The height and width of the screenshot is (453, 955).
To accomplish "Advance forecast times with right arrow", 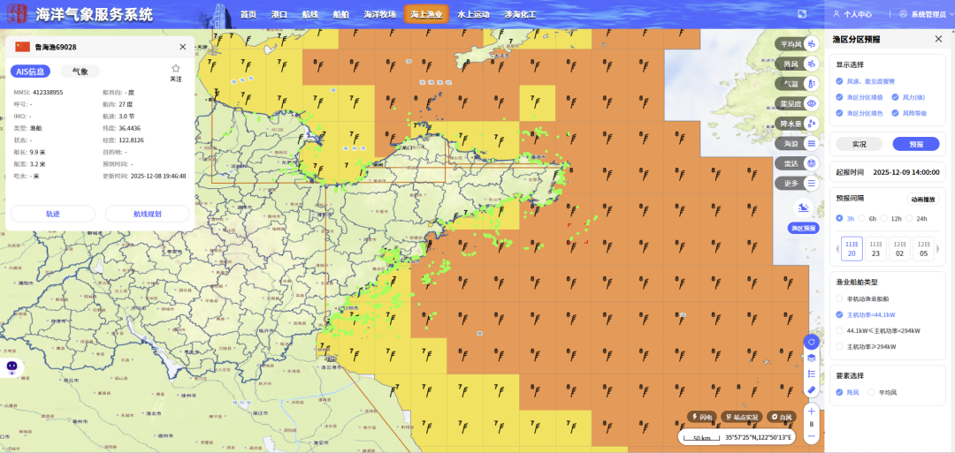I will [x=938, y=249].
